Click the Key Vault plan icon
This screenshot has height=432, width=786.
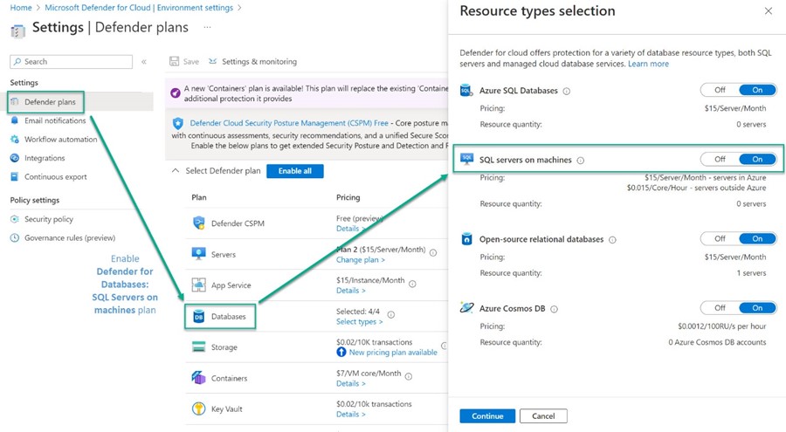click(x=198, y=408)
